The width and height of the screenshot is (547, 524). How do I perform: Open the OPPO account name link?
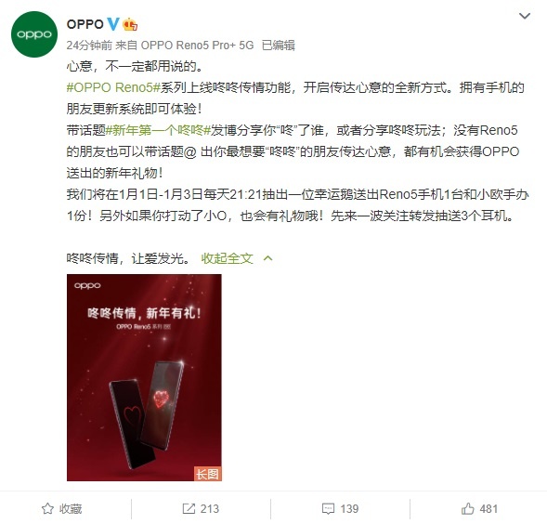pyautogui.click(x=85, y=24)
